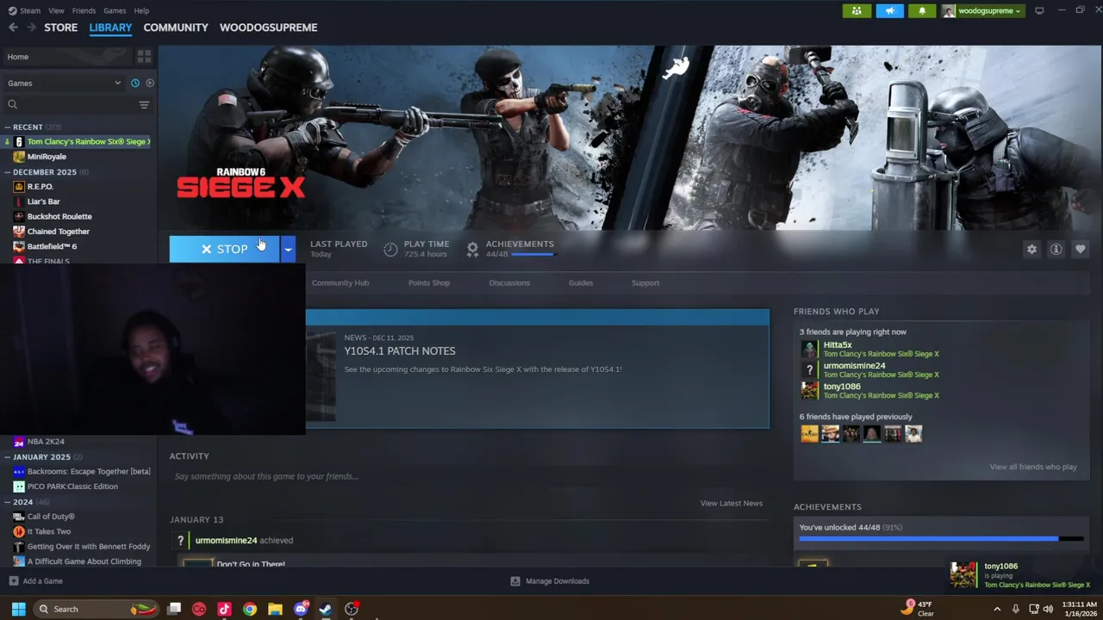The image size is (1103, 620).
Task: Collapse the RECENT library section
Action: [x=7, y=127]
